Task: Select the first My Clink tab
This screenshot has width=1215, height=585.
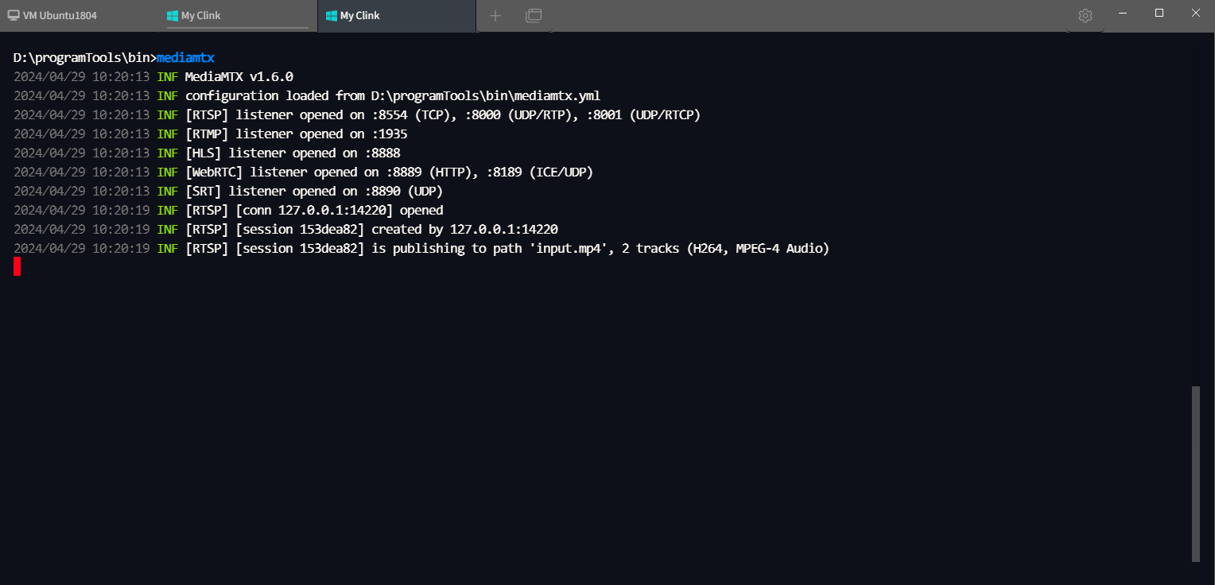Action: pos(238,16)
